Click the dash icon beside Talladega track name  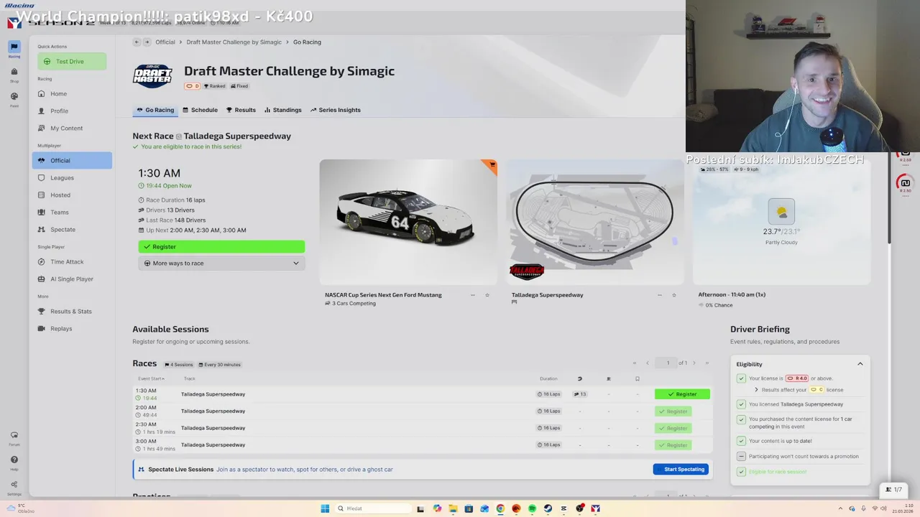tap(659, 295)
